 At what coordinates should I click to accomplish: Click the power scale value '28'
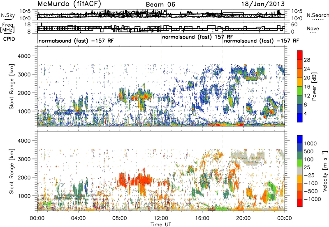coord(307,60)
